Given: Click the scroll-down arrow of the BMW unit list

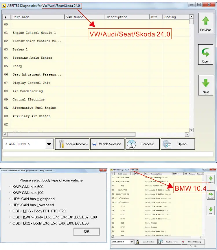Looking at the screenshot, I should [x=203, y=235].
